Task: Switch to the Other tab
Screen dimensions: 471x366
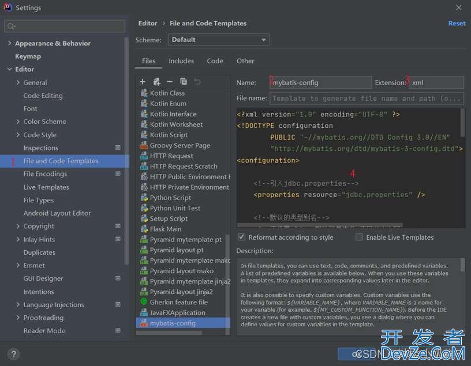Action: [245, 61]
